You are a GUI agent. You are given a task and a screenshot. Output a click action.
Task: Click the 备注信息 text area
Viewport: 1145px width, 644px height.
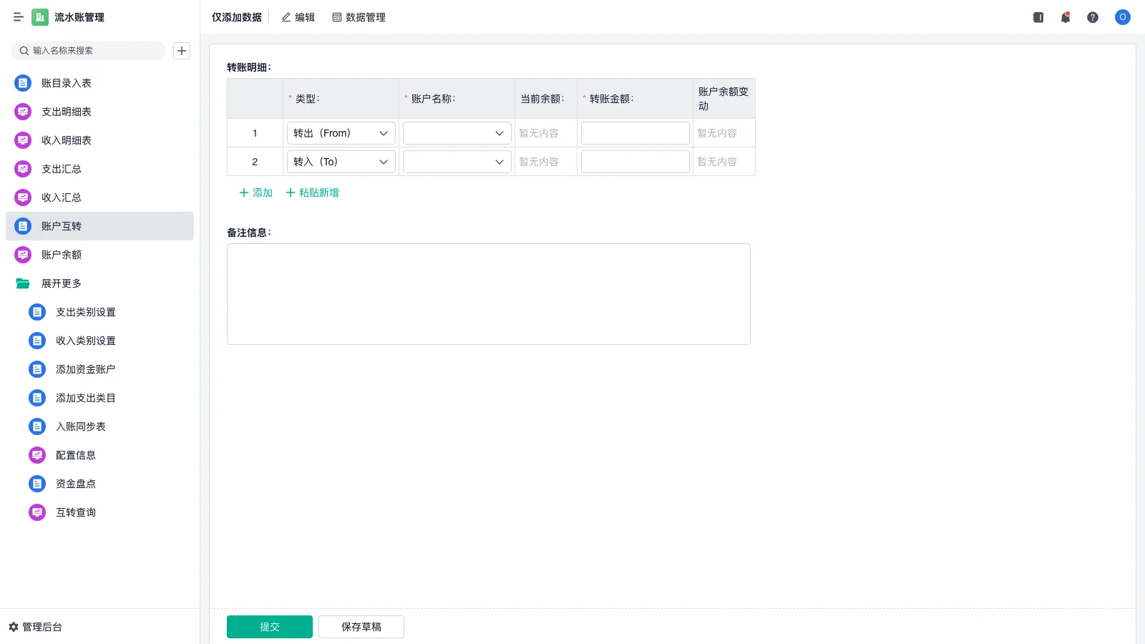click(489, 294)
